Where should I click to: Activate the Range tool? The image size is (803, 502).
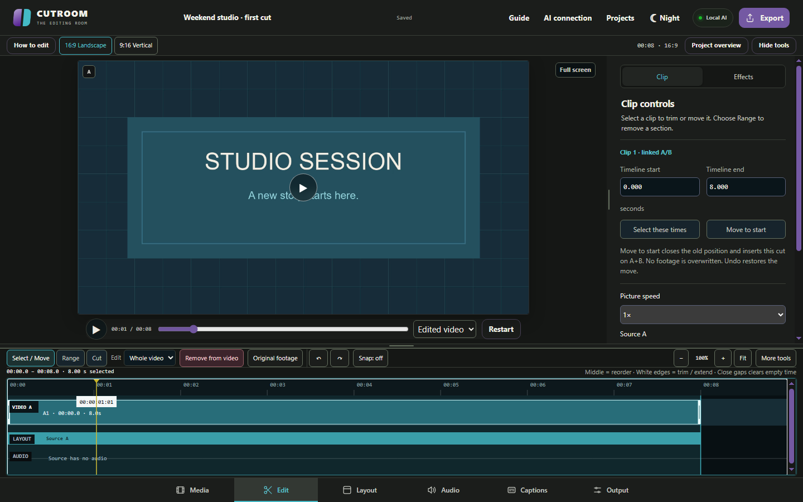(70, 358)
